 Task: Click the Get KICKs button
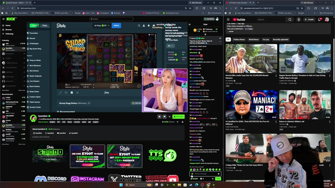click(x=209, y=19)
